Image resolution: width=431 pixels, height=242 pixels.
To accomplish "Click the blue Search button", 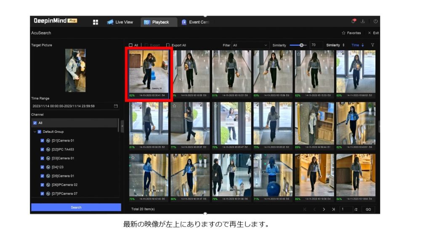I will [76, 207].
